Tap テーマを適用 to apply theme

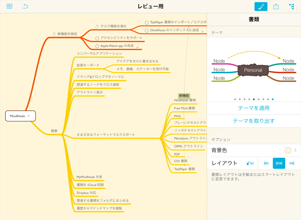click(254, 108)
